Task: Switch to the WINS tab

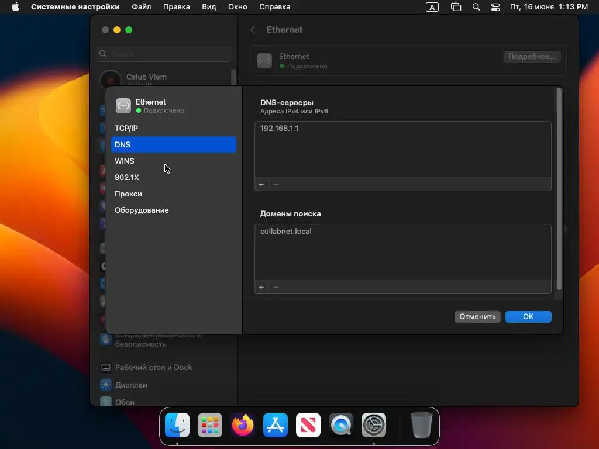Action: click(x=174, y=161)
